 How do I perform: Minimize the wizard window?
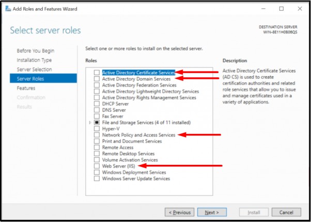pos(263,9)
